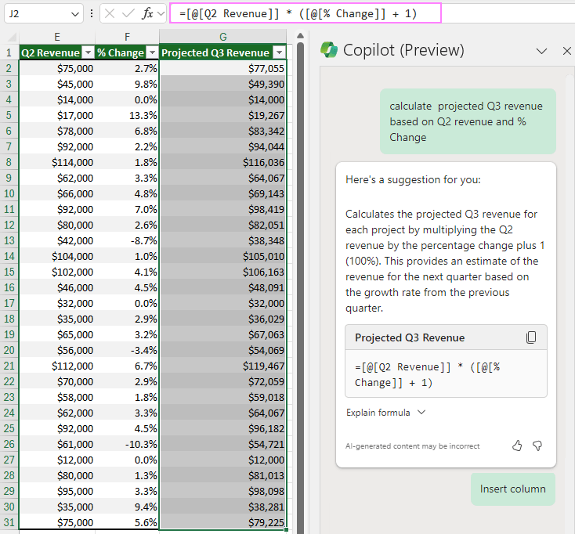Select Q2 Revenue cell $104,000
Screen dimensions: 575x534
(57, 256)
